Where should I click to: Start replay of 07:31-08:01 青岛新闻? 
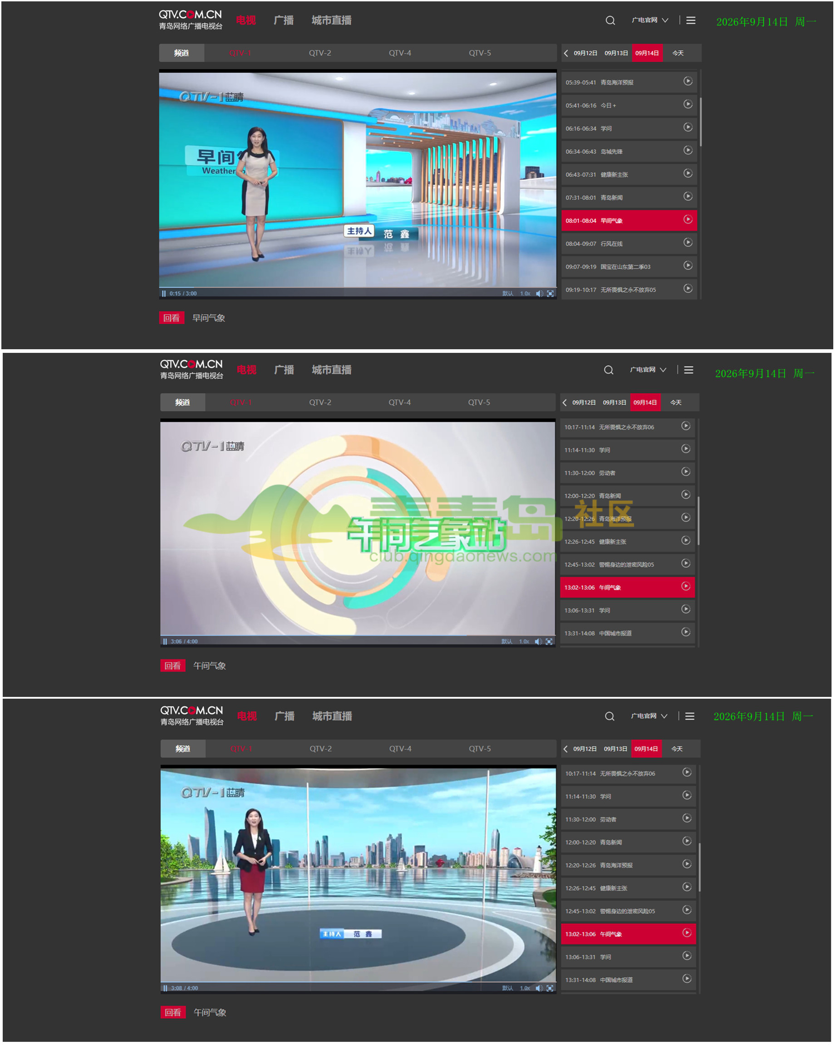click(688, 196)
